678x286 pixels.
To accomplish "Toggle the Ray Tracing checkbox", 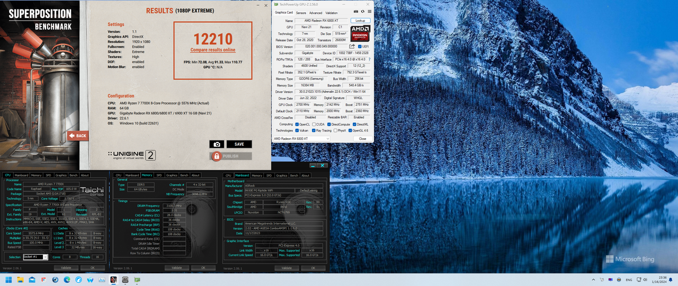I will (x=315, y=130).
